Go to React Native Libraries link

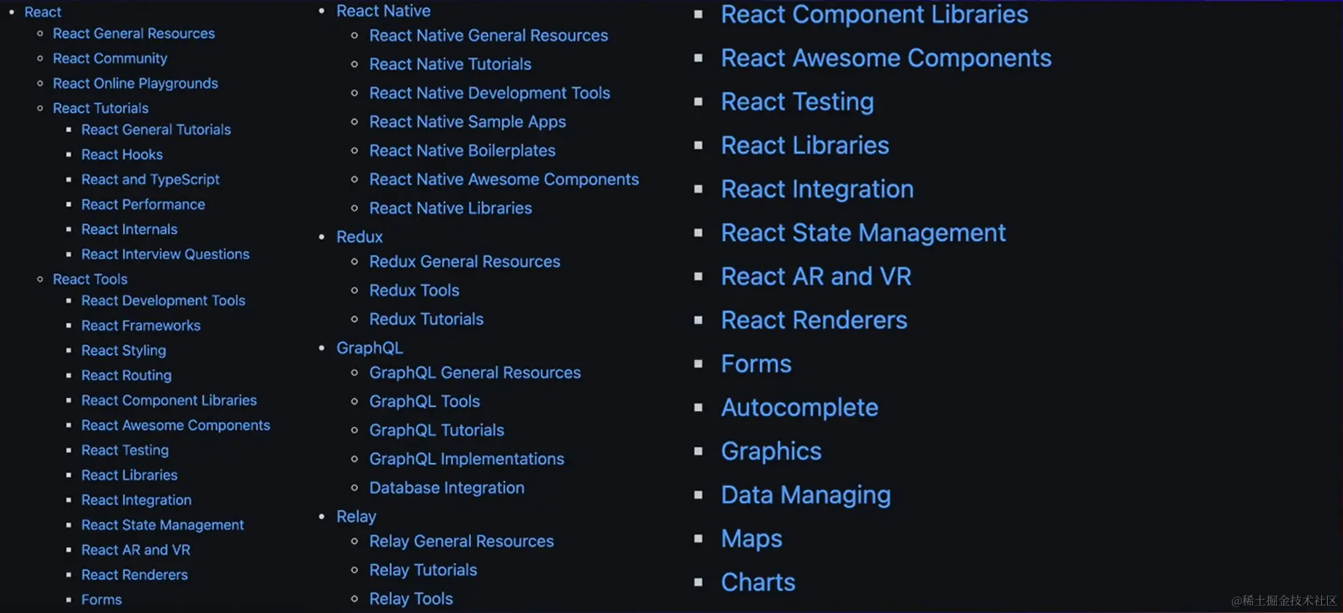tap(450, 208)
